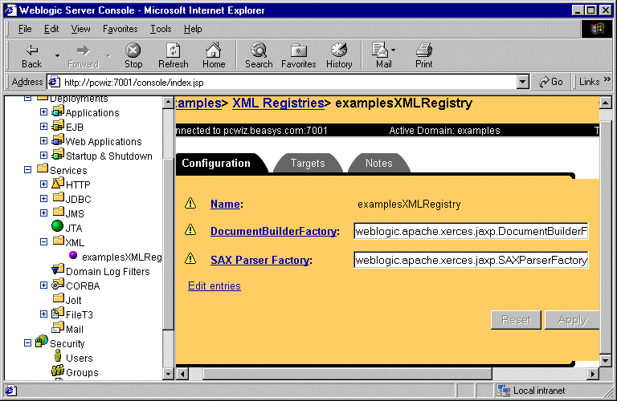
Task: Click the SAX Parser Factory text field
Action: click(x=471, y=260)
